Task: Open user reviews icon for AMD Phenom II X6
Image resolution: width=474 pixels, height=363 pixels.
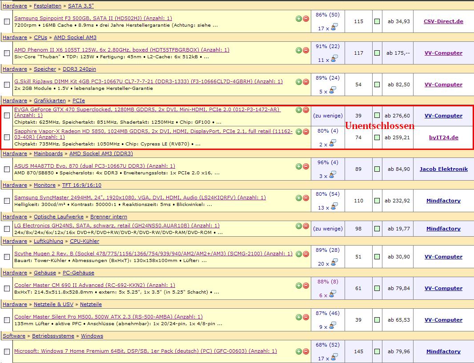Action: (x=334, y=59)
